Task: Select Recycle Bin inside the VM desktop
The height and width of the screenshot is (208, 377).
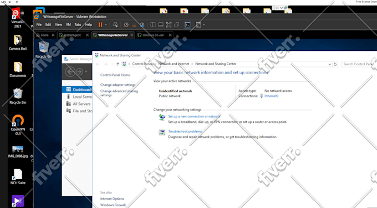Action: point(43,49)
